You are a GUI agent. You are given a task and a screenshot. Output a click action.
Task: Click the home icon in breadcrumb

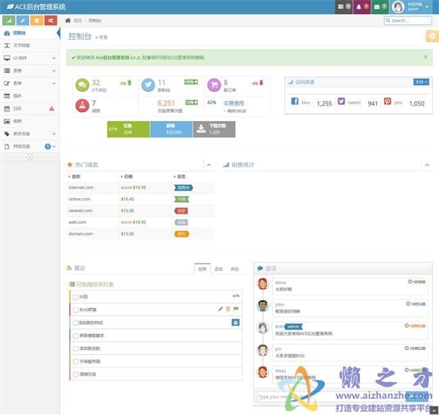[68, 21]
